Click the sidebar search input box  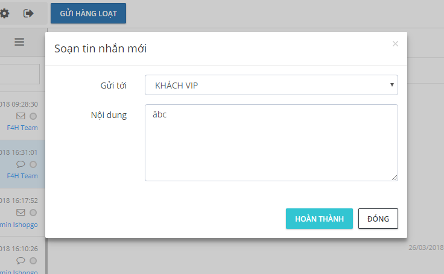[x=19, y=74]
